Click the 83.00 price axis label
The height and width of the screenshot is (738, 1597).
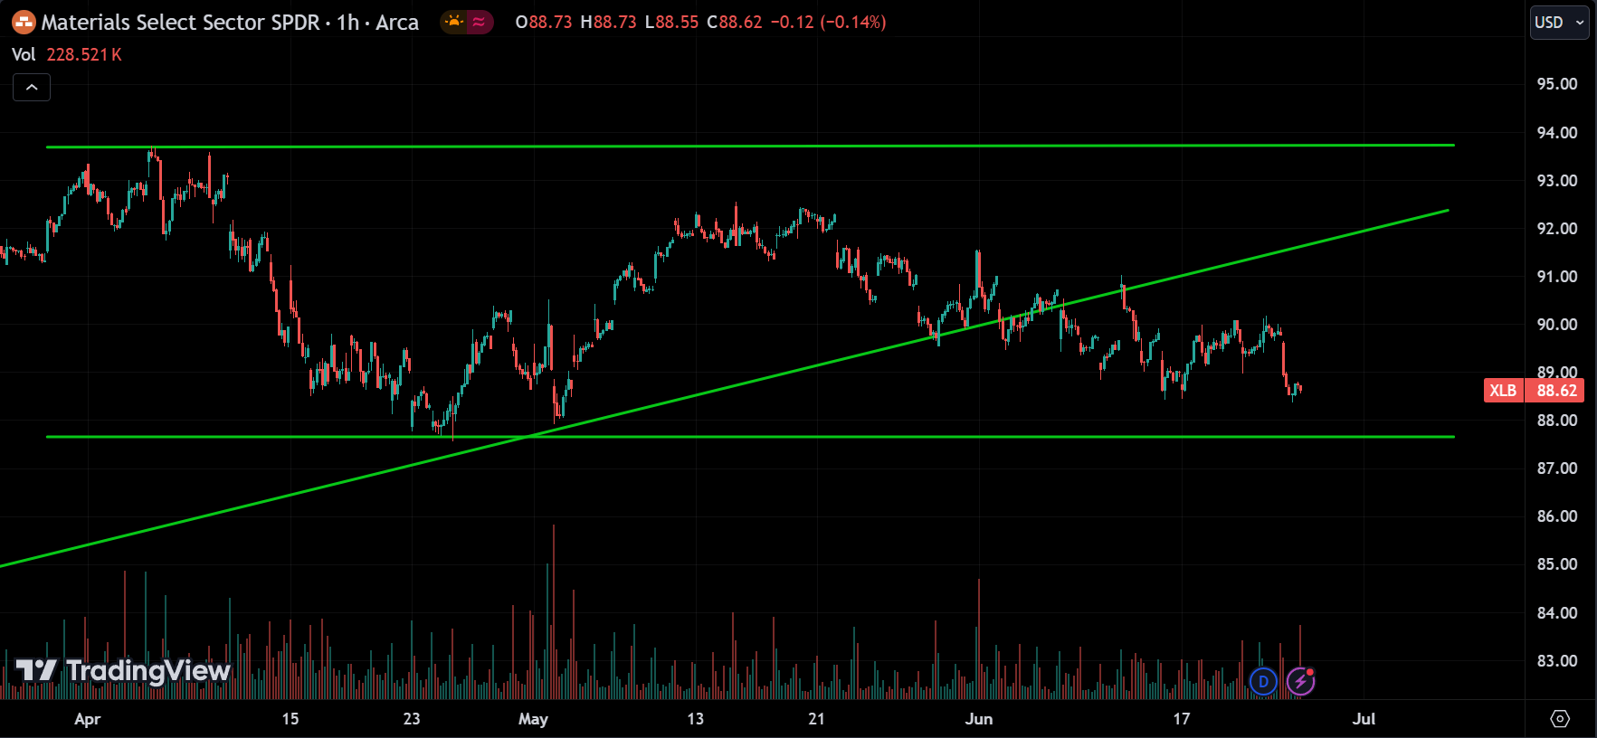click(x=1556, y=660)
